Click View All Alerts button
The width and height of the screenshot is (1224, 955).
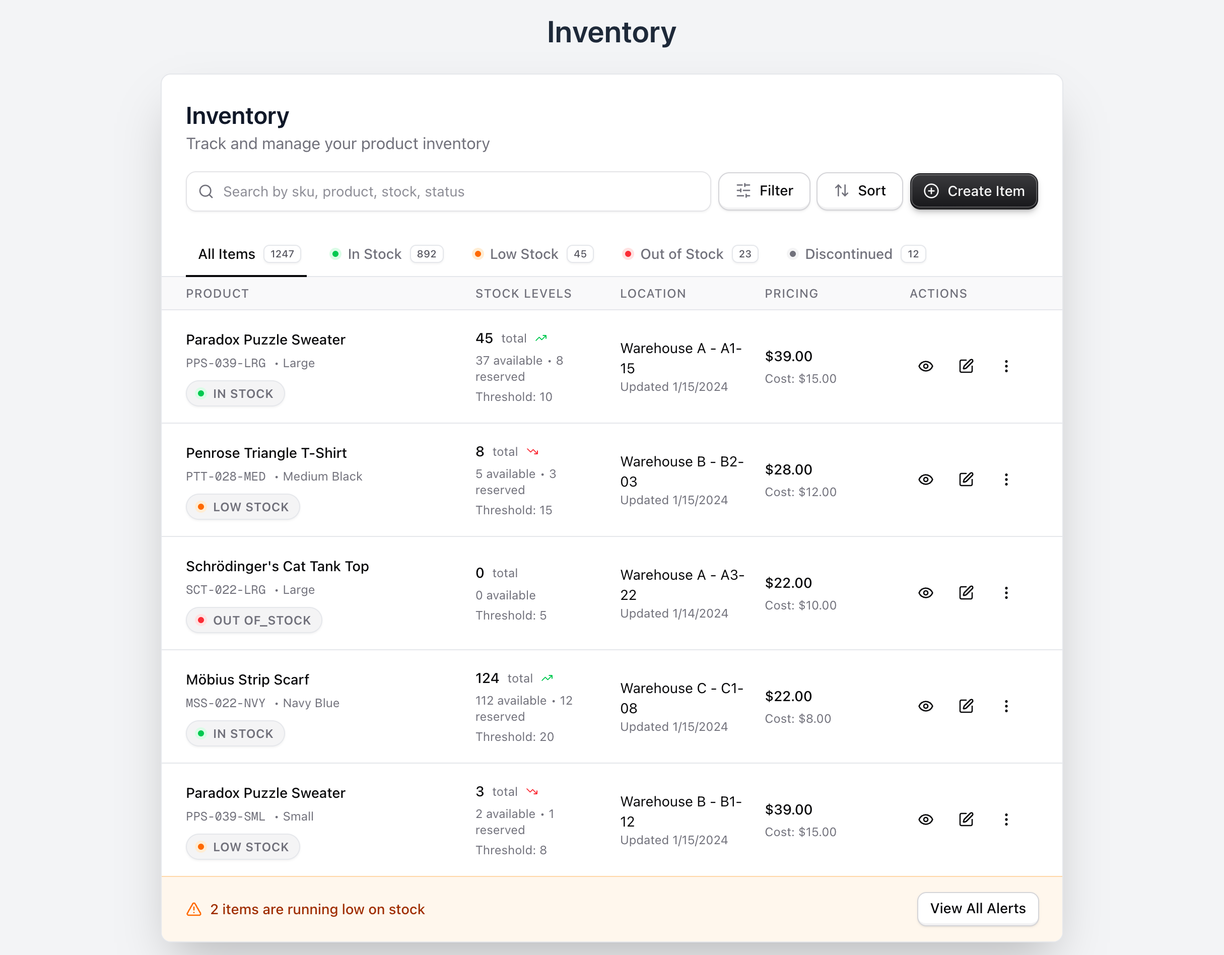click(977, 908)
